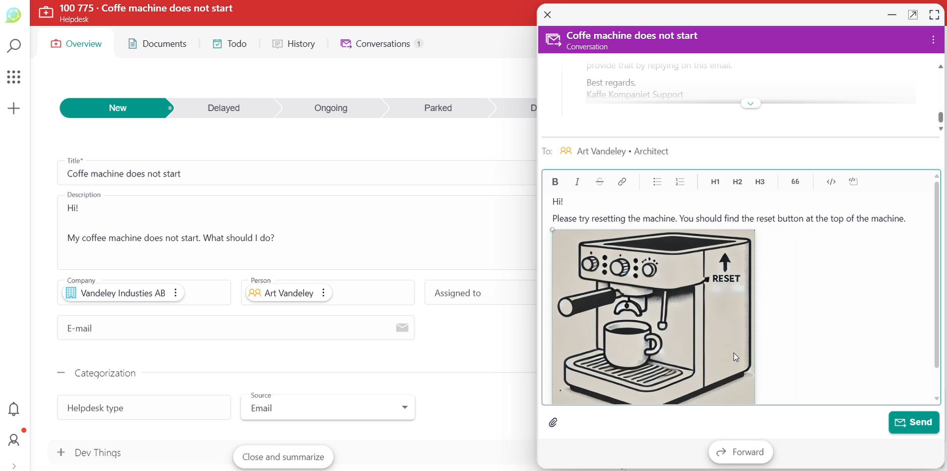
Task: Expand the Dev Things section
Action: [61, 452]
